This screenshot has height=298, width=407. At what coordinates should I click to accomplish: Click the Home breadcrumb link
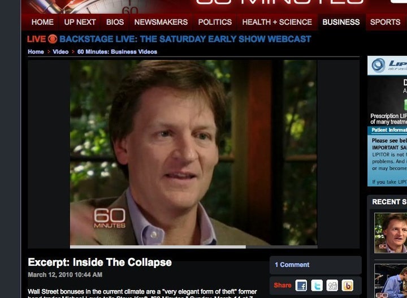point(36,51)
